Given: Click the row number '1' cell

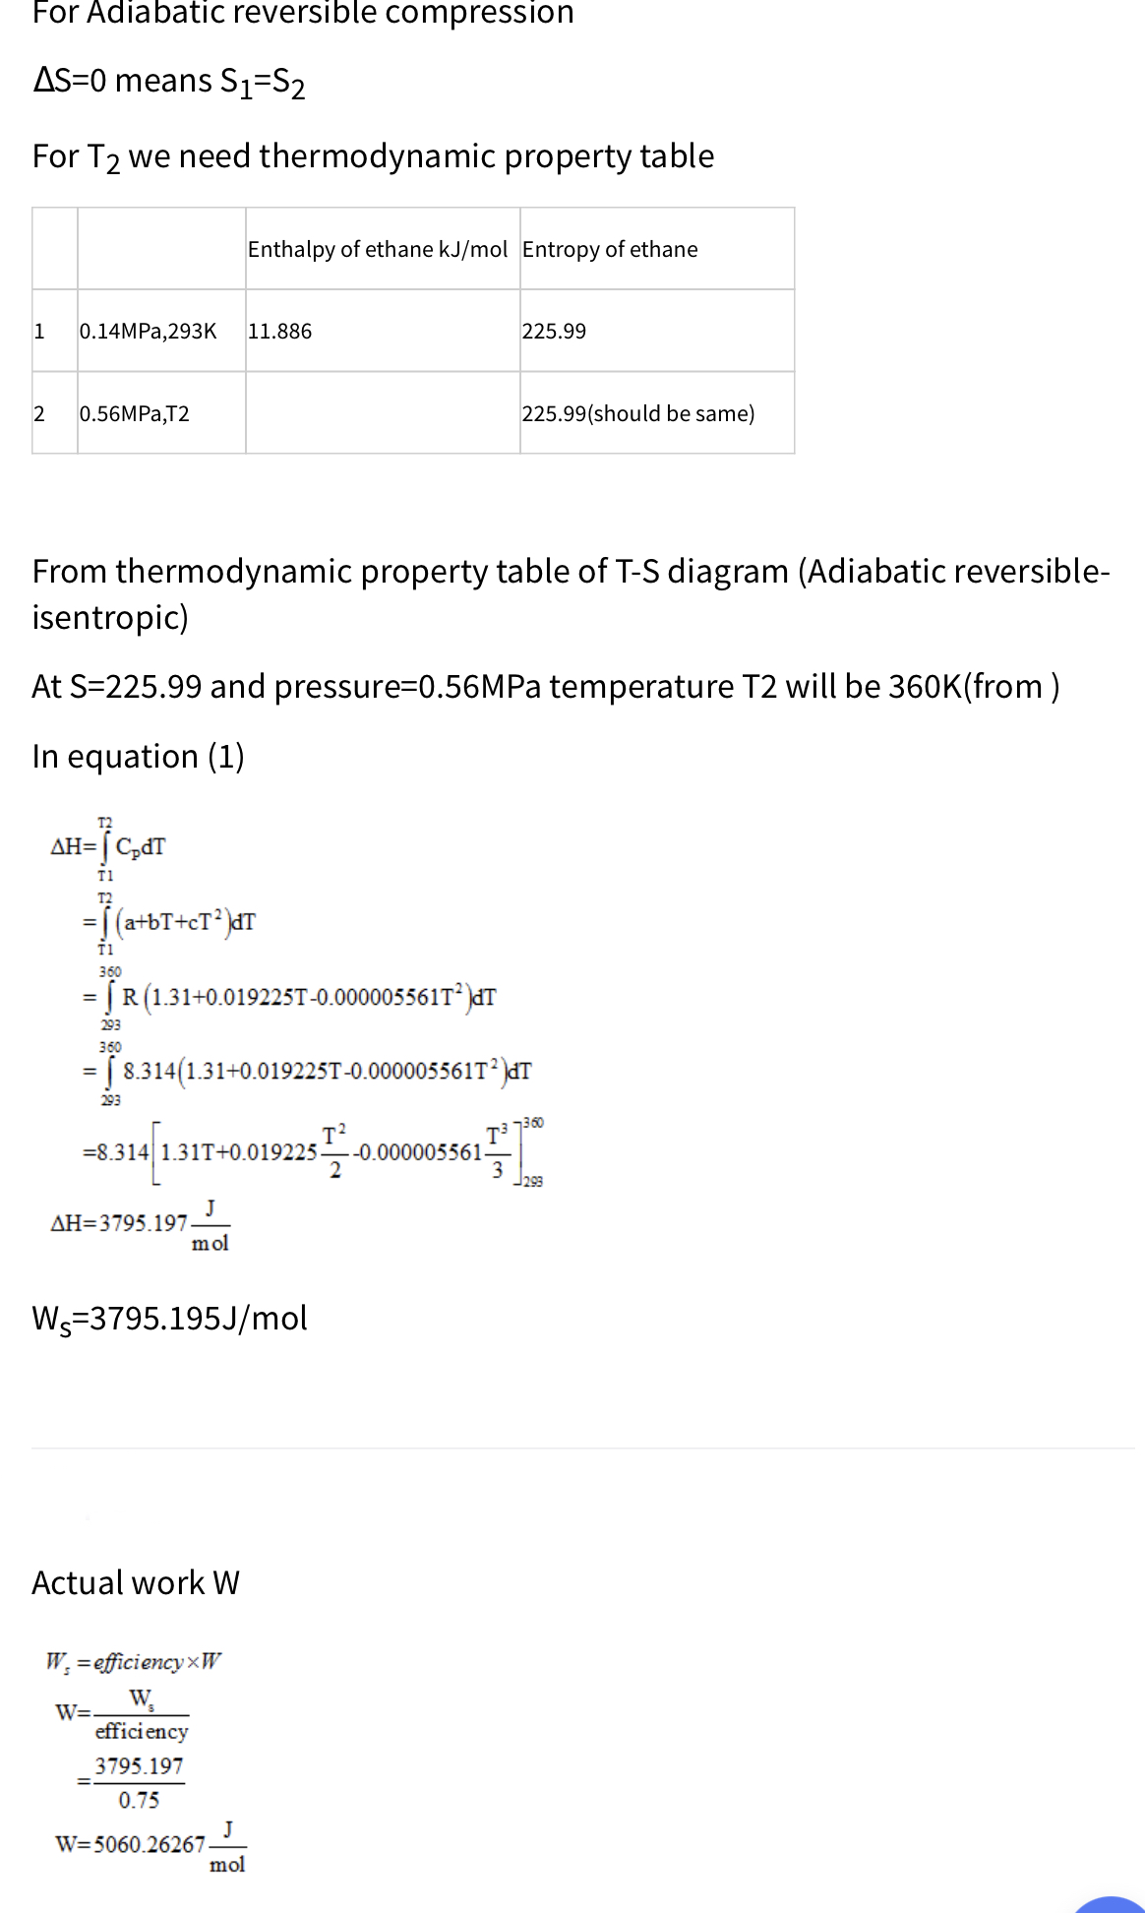Looking at the screenshot, I should pyautogui.click(x=40, y=331).
